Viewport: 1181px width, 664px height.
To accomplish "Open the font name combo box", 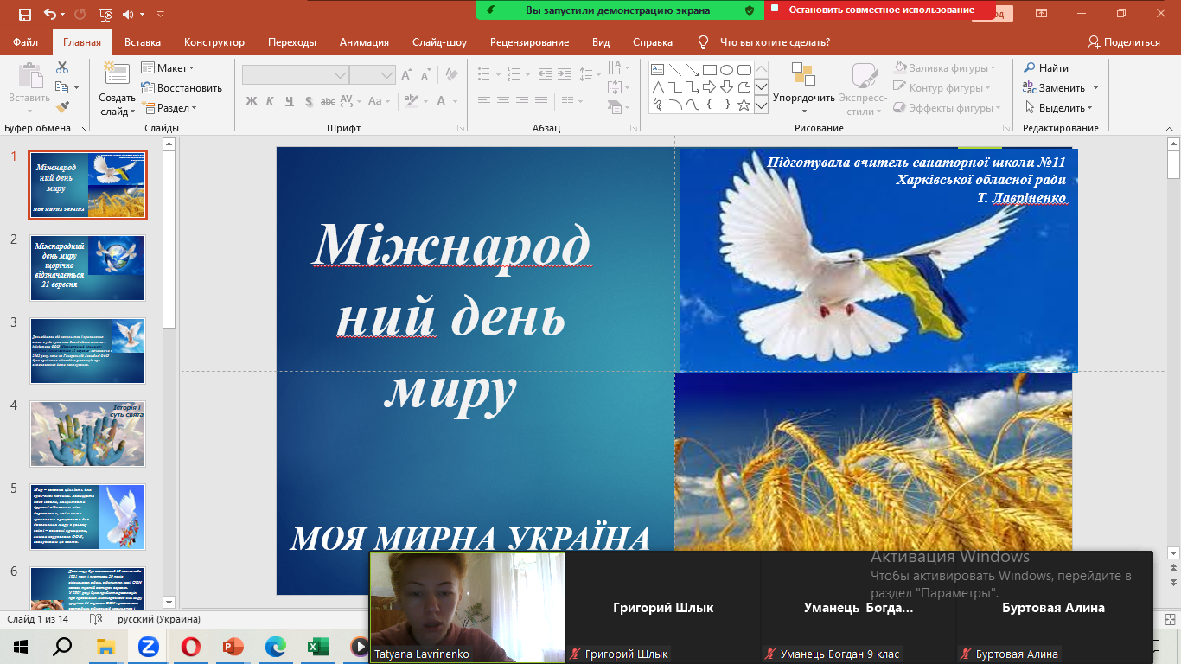I will coord(295,75).
